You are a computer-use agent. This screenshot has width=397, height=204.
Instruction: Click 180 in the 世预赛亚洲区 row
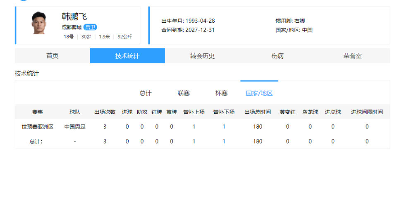(x=258, y=127)
